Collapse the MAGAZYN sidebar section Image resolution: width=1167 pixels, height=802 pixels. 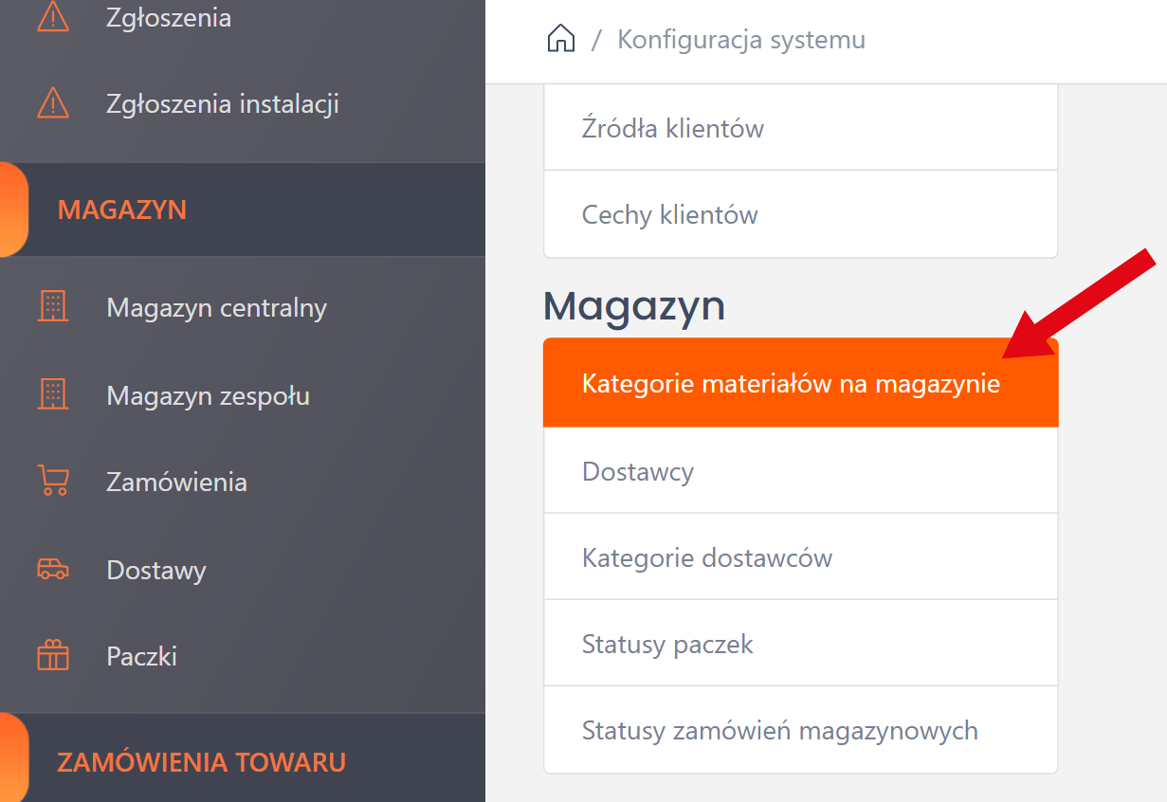tap(122, 210)
